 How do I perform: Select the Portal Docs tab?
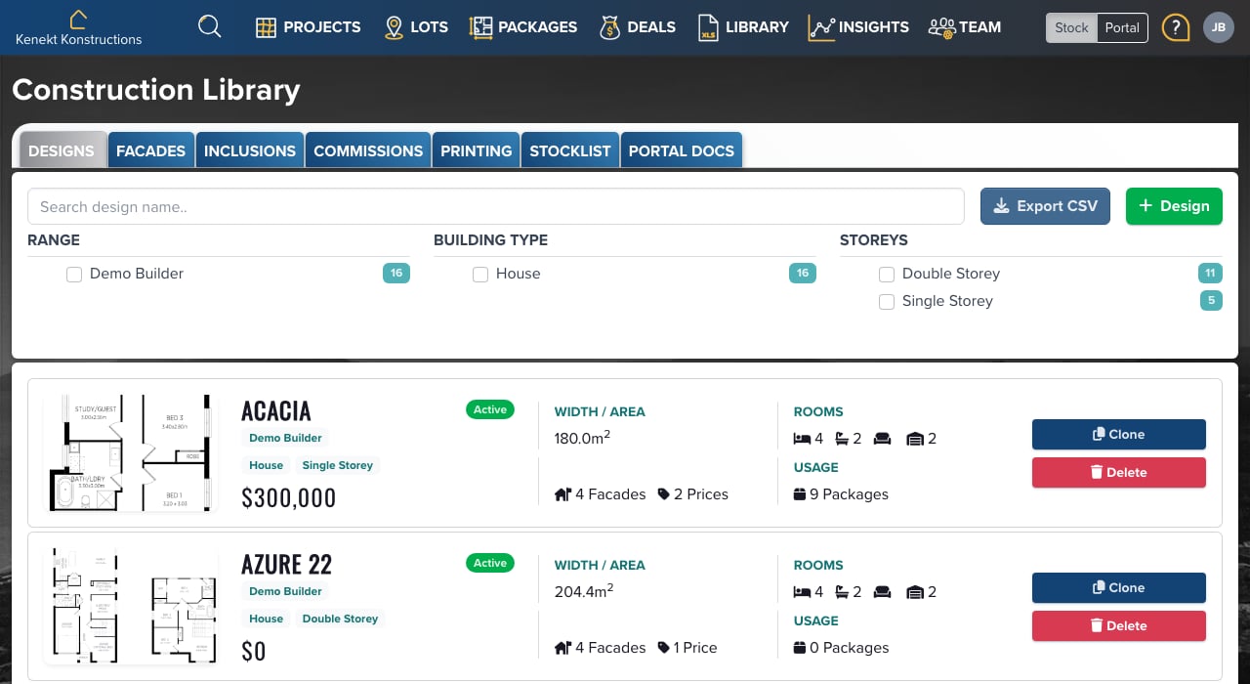[x=682, y=150]
